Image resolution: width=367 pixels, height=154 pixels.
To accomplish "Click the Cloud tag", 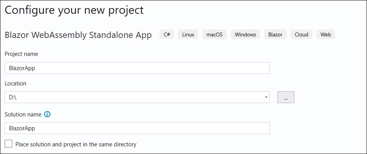I will (301, 34).
